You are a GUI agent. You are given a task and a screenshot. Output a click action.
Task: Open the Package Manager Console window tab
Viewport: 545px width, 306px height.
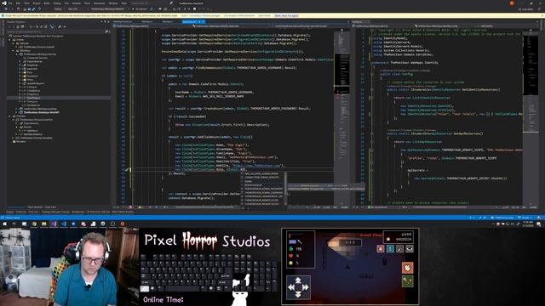pos(55,212)
